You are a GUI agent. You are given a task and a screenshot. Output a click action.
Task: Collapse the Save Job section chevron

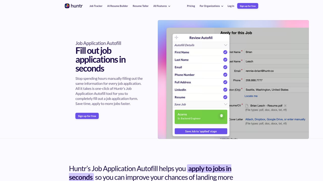[226, 104]
